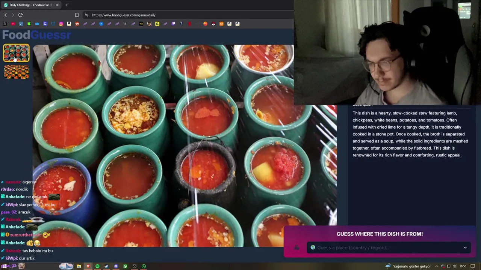Open the clock showing 16:56

tap(463, 266)
